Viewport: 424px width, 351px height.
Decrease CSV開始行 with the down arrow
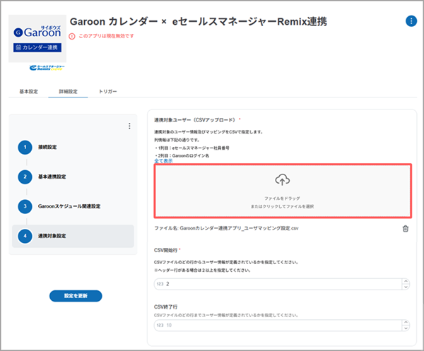point(405,287)
